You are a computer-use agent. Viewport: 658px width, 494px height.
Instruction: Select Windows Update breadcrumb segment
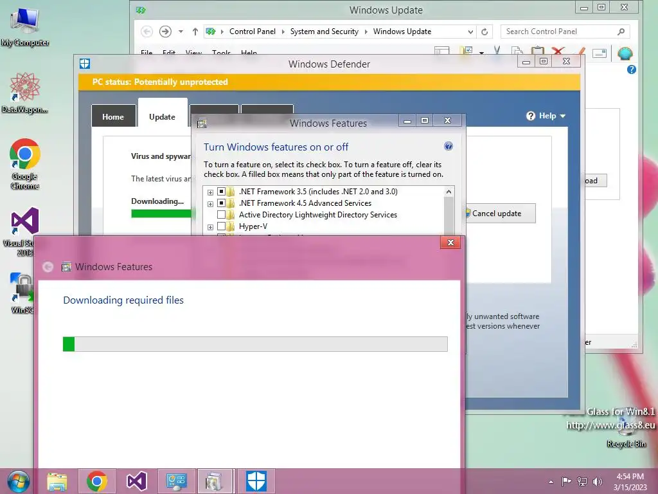tap(402, 32)
